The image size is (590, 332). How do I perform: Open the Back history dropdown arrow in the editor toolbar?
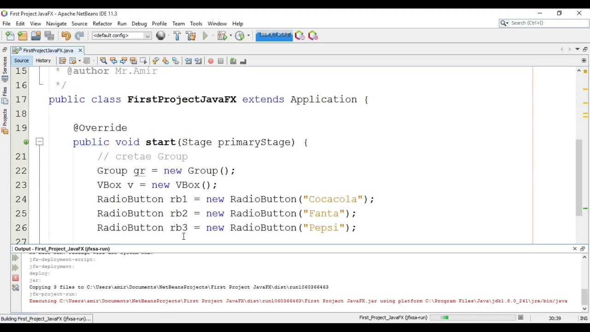point(79,61)
